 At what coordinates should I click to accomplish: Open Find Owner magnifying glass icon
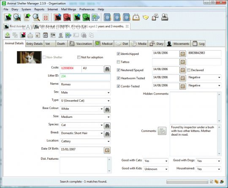36,17
